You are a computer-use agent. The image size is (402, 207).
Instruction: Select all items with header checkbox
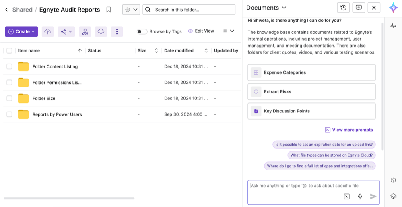(9, 51)
